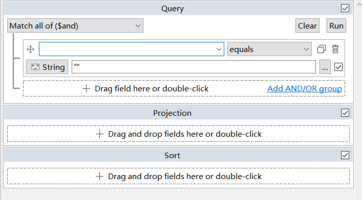The image size is (362, 200).
Task: Click the Clear button
Action: 307,26
